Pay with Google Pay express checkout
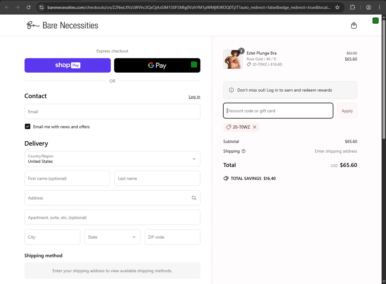The height and width of the screenshot is (284, 386). pyautogui.click(x=157, y=65)
